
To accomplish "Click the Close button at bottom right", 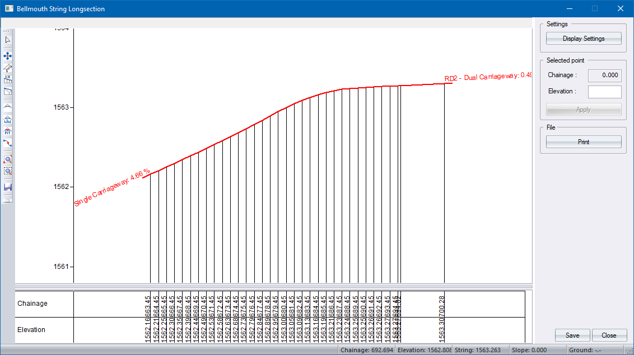I will click(609, 335).
